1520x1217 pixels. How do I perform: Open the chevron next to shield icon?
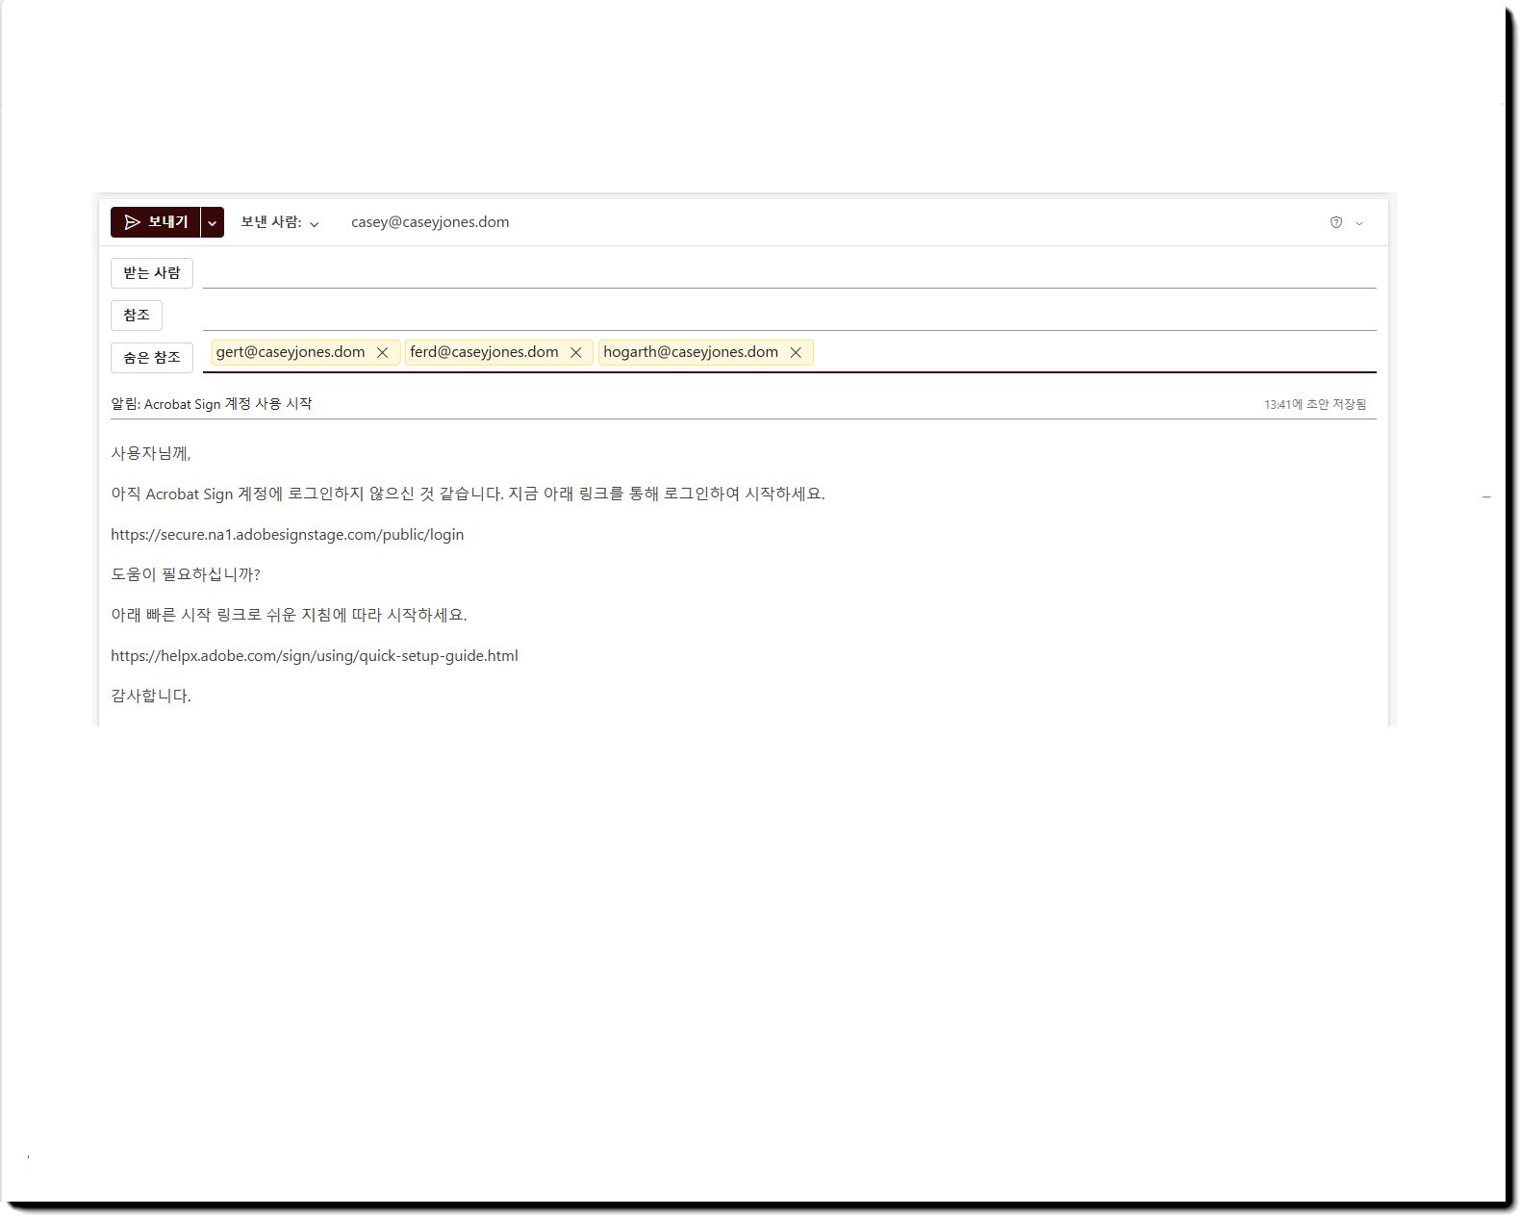click(x=1359, y=223)
